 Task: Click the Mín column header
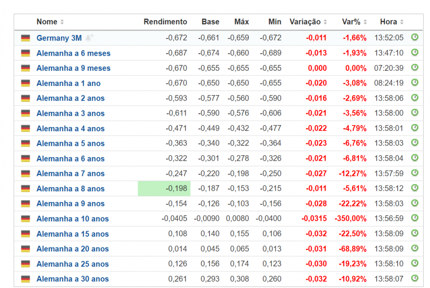[275, 22]
